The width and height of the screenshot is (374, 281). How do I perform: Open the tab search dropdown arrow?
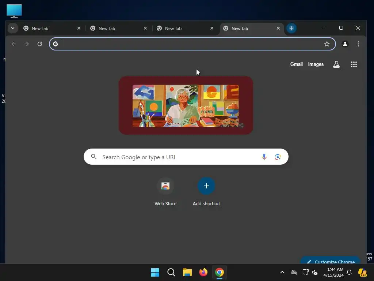pyautogui.click(x=13, y=28)
